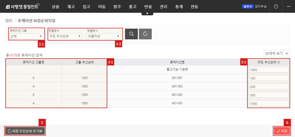Open the 반품 menu

point(148,7)
